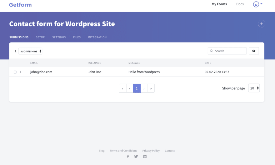
Task: Go to previous page with ‹ button
Action: pos(130,88)
